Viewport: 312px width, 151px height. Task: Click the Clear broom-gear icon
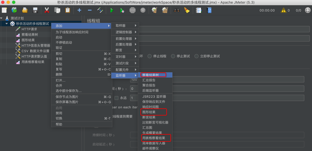point(154,10)
